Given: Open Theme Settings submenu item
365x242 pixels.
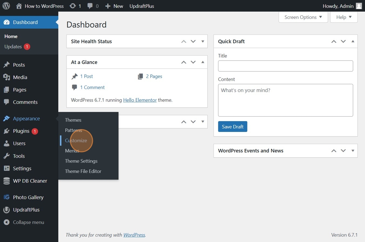Looking at the screenshot, I should click(81, 161).
